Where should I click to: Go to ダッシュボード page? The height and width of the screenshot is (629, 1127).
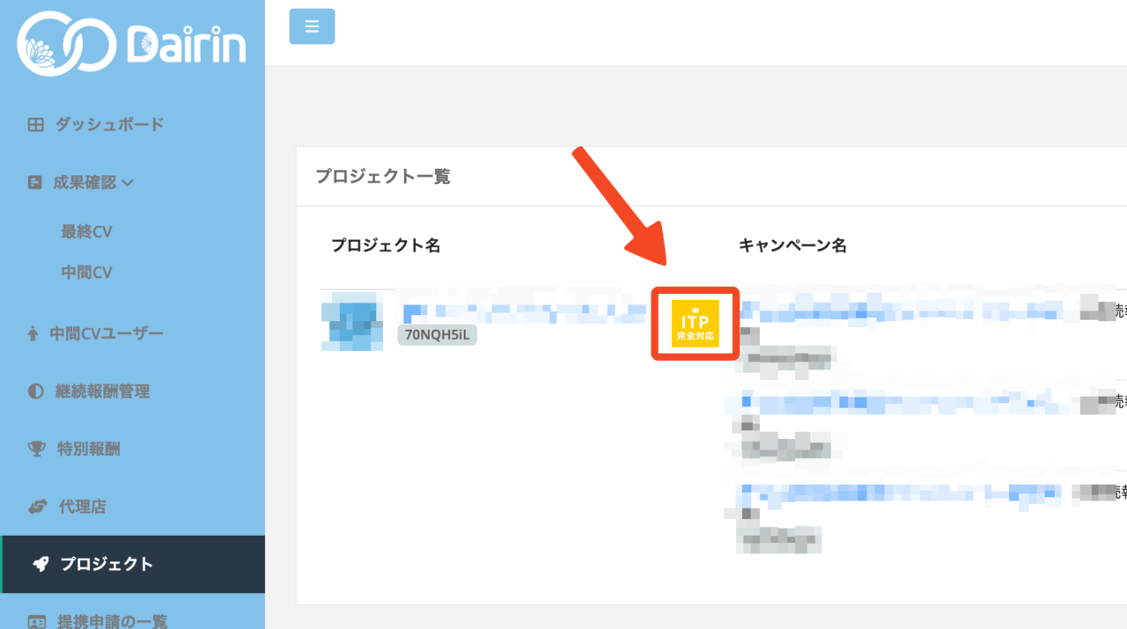coord(109,125)
